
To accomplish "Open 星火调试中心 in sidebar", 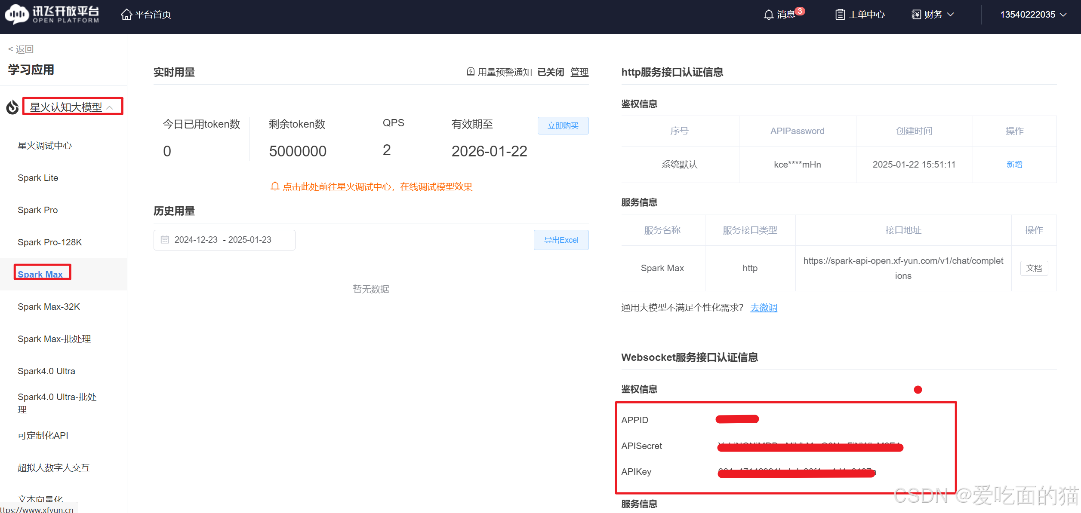I will 45,146.
